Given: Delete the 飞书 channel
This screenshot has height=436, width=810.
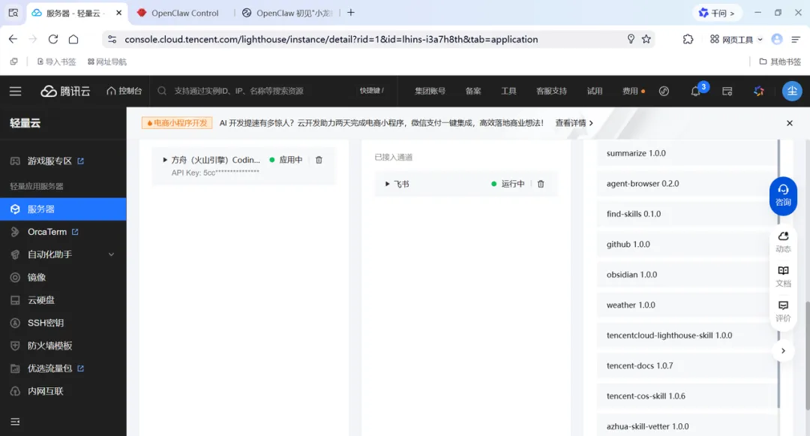Looking at the screenshot, I should [541, 184].
